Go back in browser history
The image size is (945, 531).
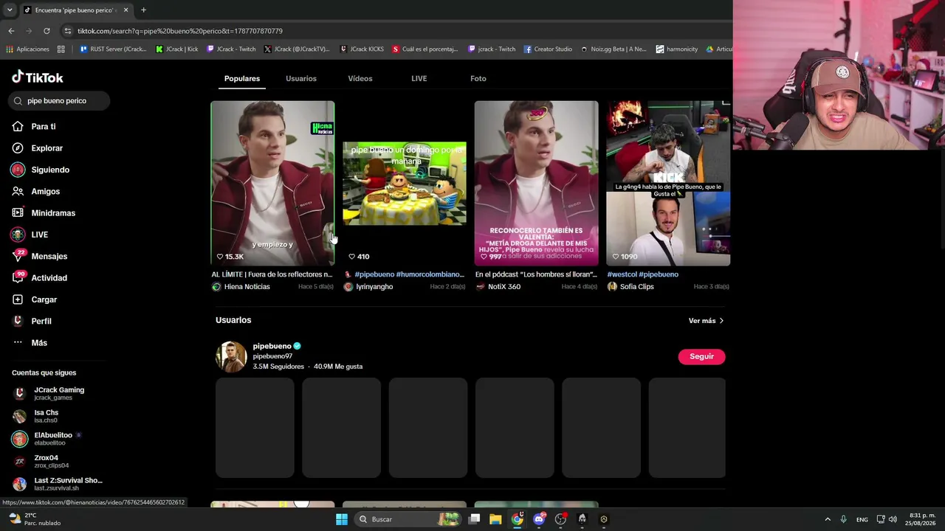[x=11, y=31]
